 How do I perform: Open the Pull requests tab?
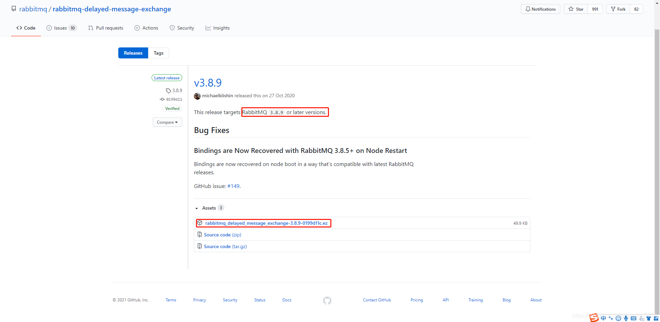pyautogui.click(x=106, y=28)
